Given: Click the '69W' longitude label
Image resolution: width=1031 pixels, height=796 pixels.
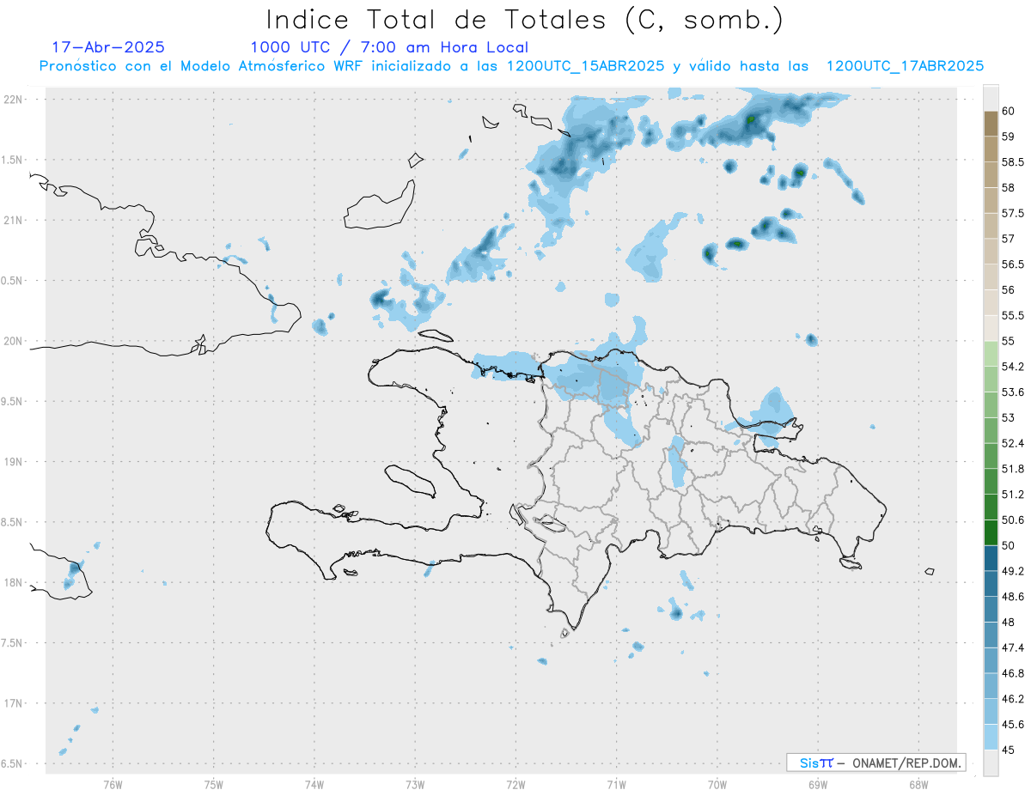Looking at the screenshot, I should point(817,785).
